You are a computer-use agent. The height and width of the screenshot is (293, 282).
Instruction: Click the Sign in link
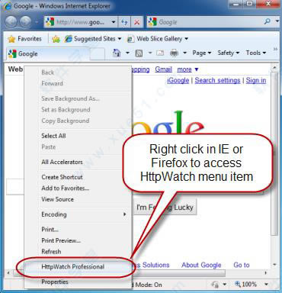(x=256, y=80)
